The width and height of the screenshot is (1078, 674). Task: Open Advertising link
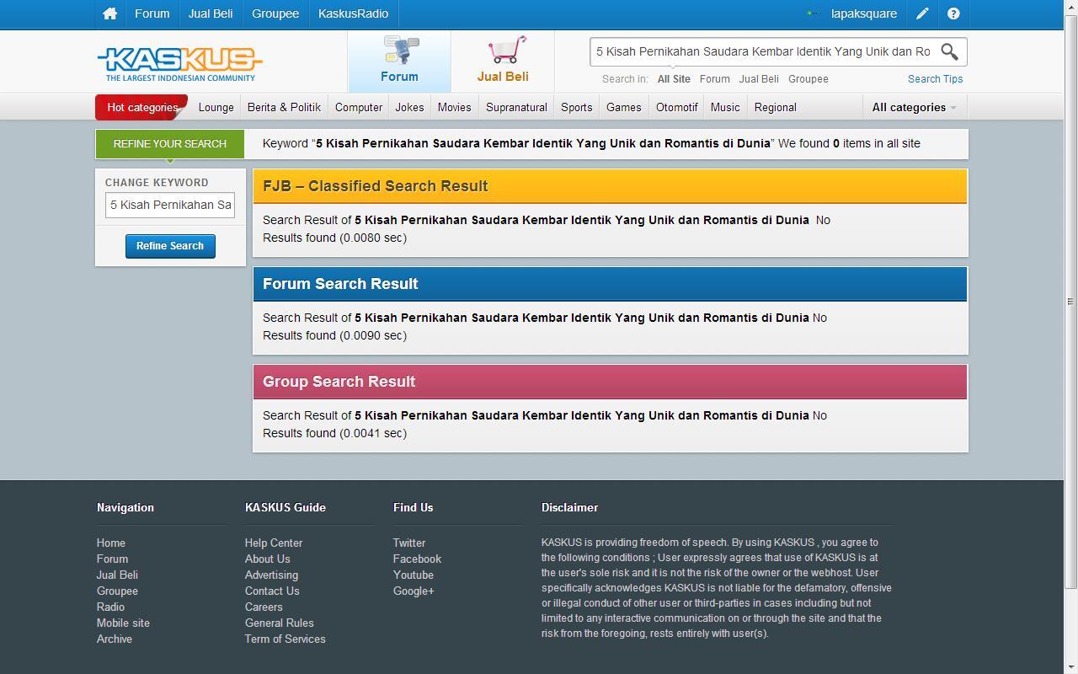[x=271, y=575]
